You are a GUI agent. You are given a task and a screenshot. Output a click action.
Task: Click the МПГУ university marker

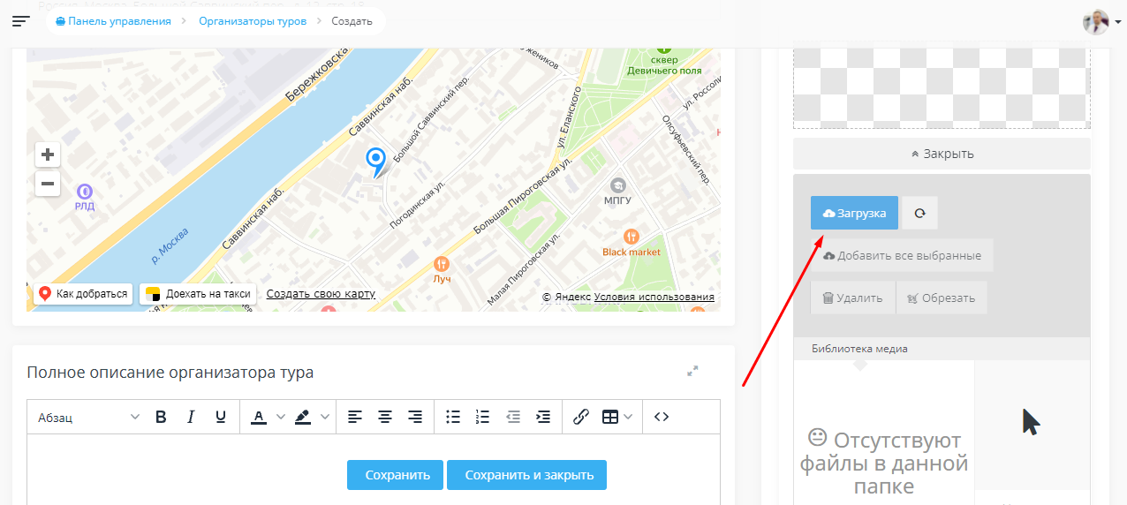pos(618,185)
